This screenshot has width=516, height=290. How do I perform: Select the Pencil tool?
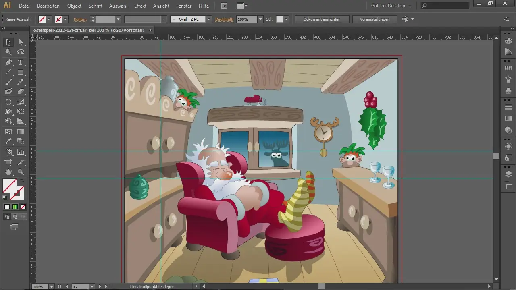click(21, 82)
